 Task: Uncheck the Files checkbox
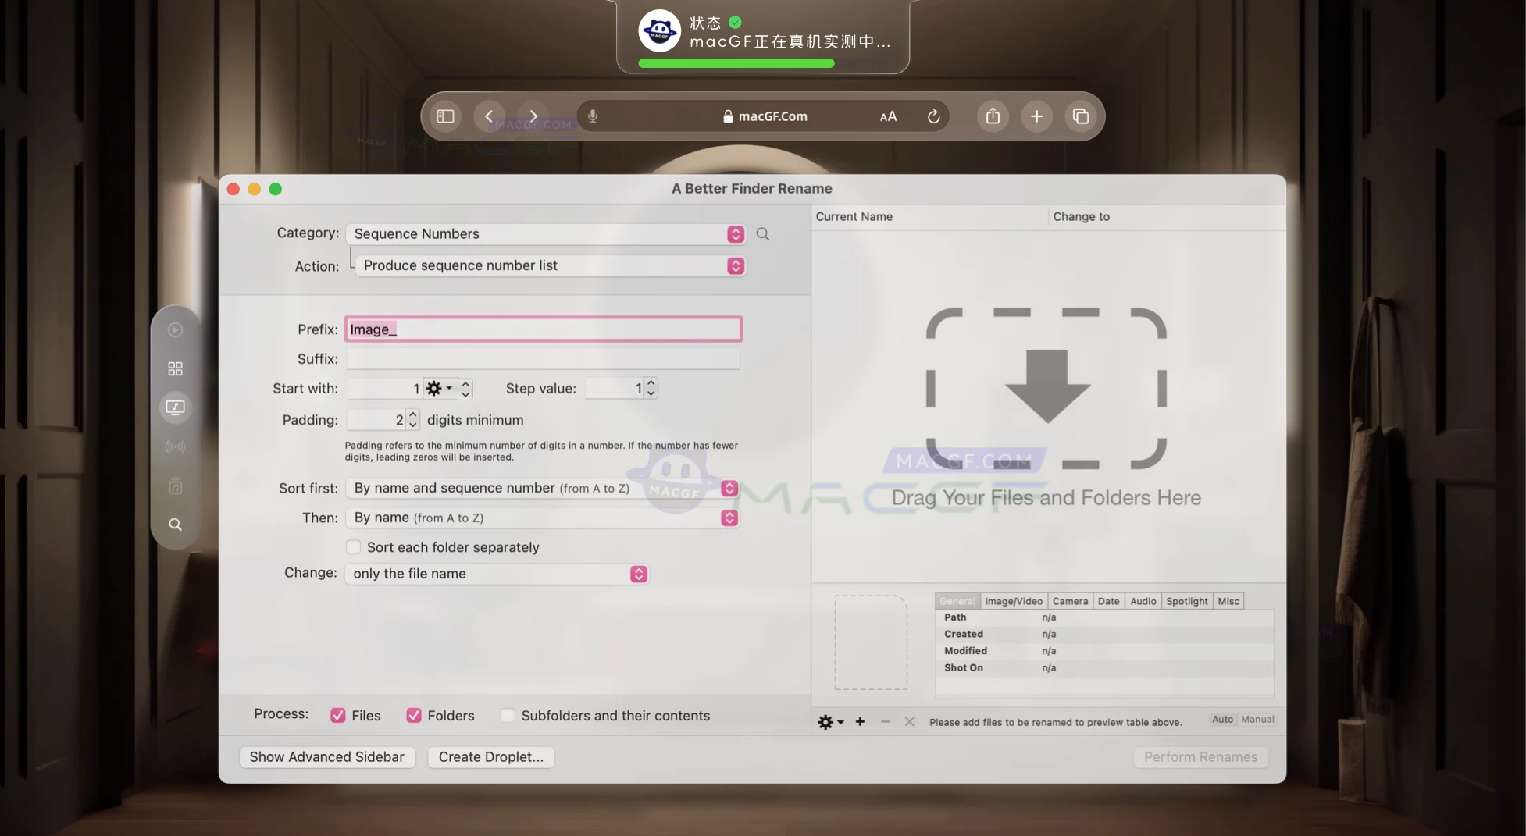[338, 716]
